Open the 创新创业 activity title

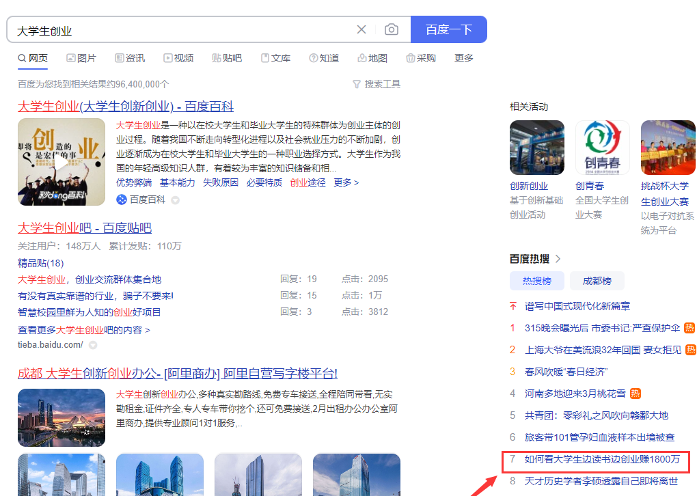coord(529,186)
